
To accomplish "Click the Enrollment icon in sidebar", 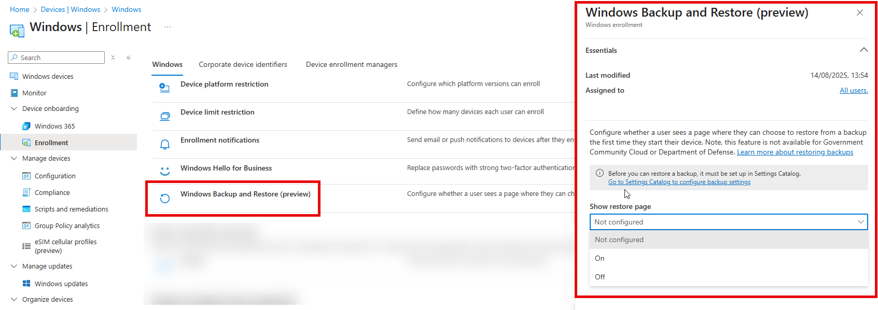I will [26, 143].
